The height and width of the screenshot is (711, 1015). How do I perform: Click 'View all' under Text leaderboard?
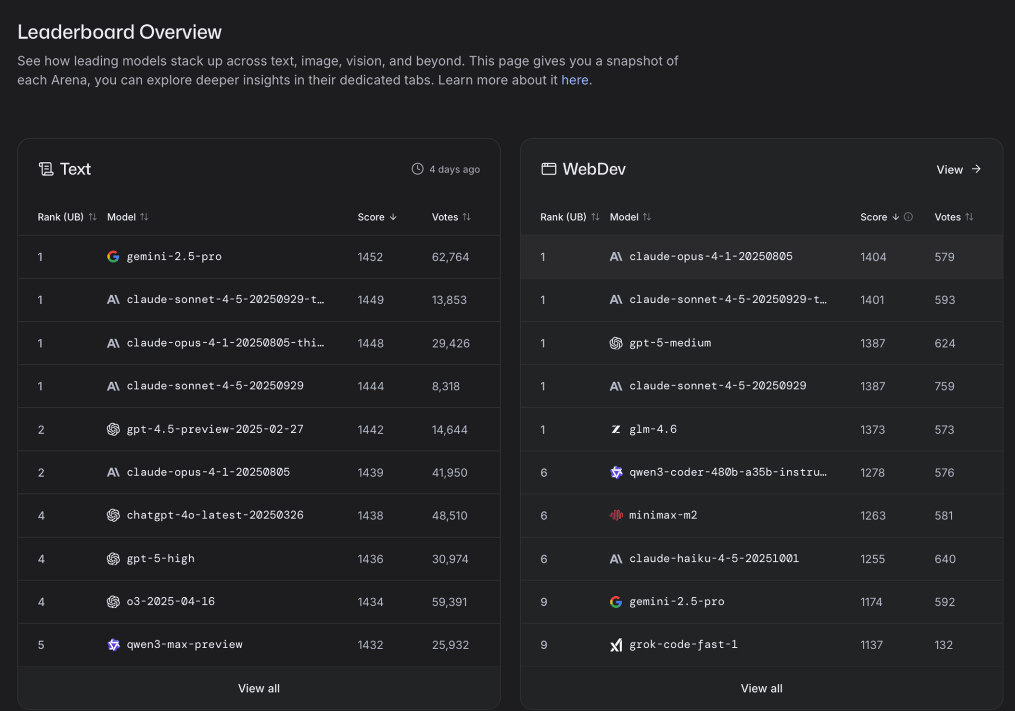259,688
